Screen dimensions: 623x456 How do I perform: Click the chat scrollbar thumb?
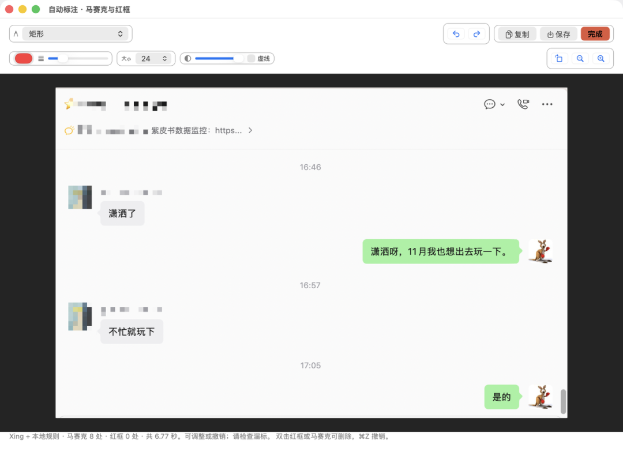click(x=563, y=401)
